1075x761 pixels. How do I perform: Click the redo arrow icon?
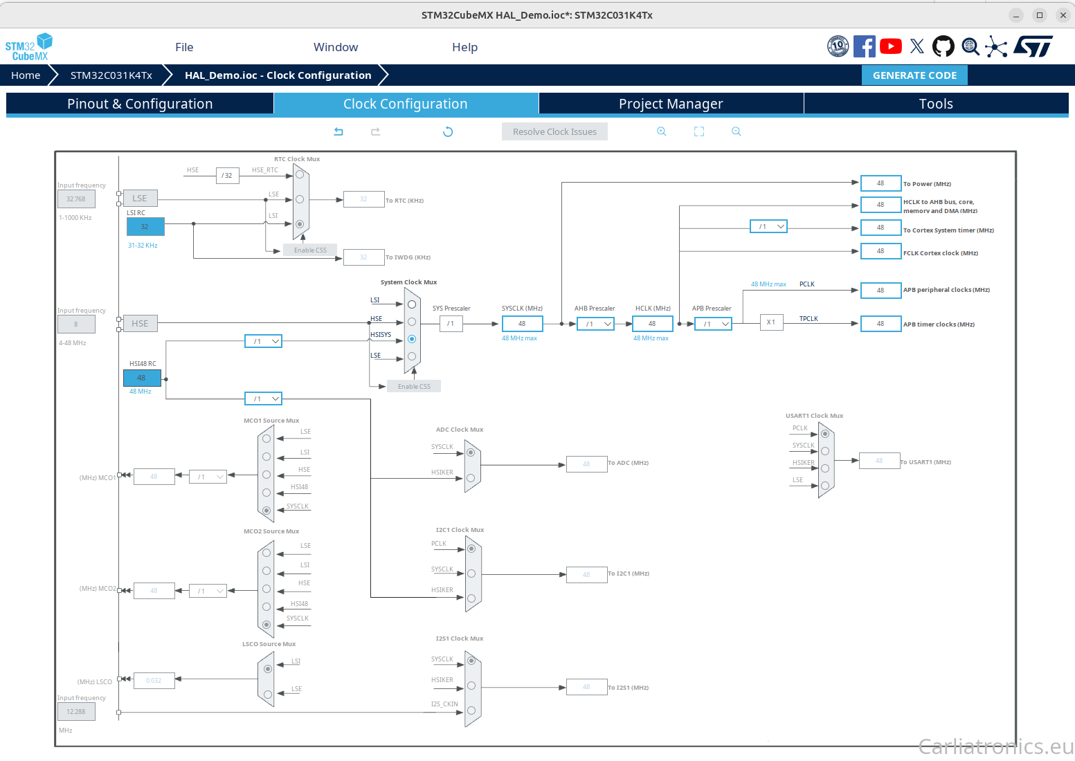pos(376,131)
